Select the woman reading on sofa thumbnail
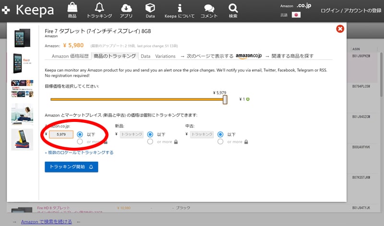Image resolution: width=384 pixels, height=226 pixels. point(22,114)
